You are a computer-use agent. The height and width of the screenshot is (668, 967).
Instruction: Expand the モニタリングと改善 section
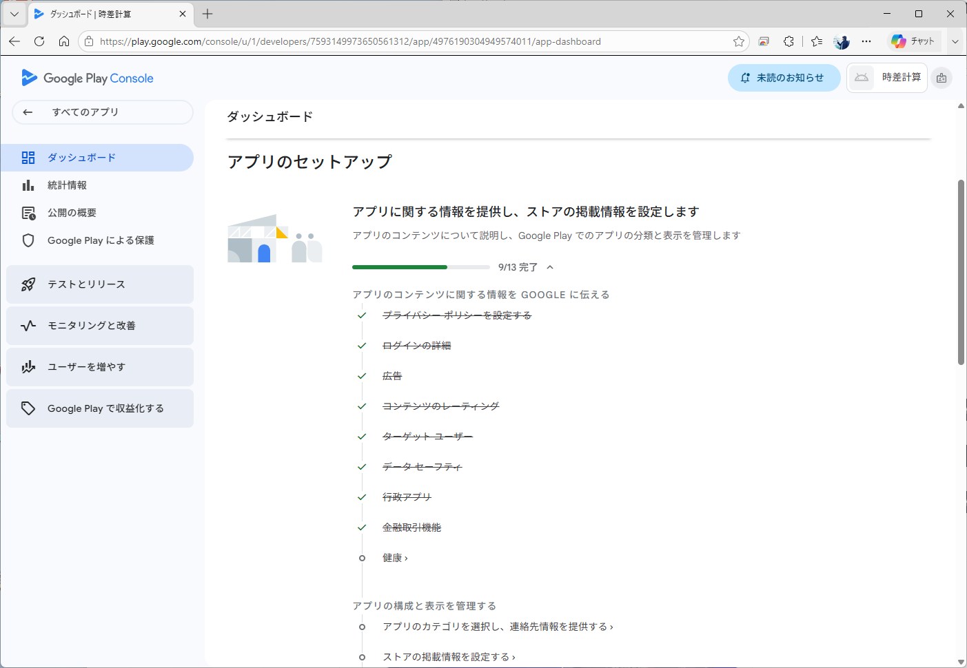point(100,326)
